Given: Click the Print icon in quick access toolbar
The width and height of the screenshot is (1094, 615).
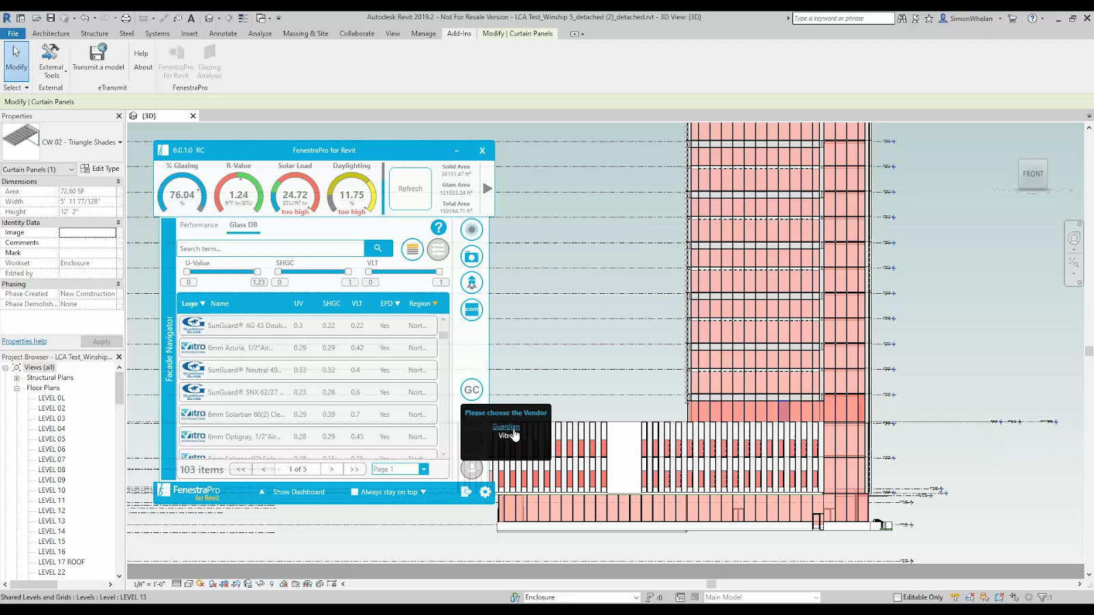Looking at the screenshot, I should click(126, 18).
